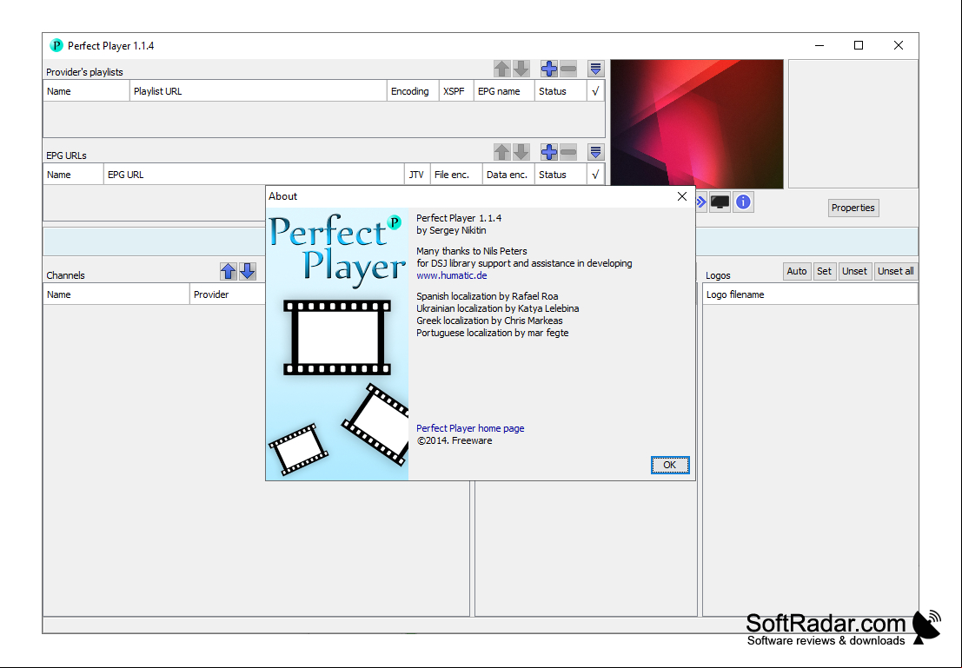
Task: Click EPG URLs Status column header
Action: pyautogui.click(x=561, y=175)
